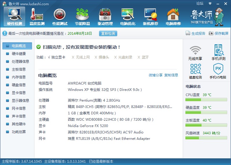Click 复制信息 to copy info

tap(171, 75)
